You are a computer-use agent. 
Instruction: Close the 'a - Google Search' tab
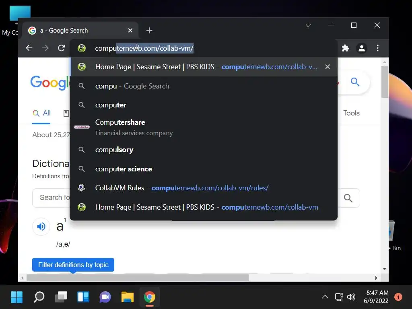pos(130,31)
